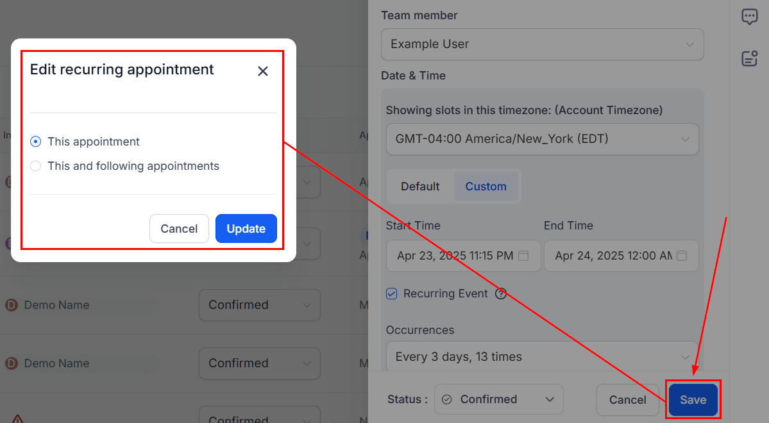Open the timezone GMT-04:00 America/New_York dropdown
769x423 pixels.
[x=543, y=139]
